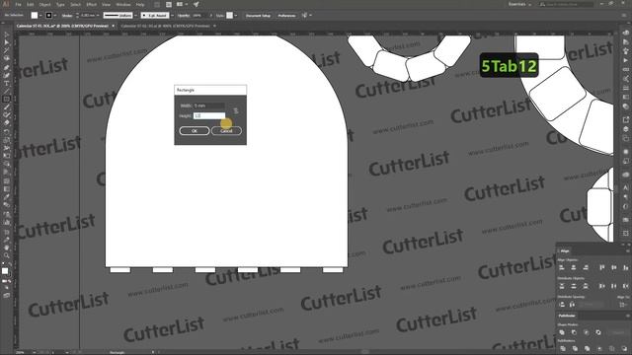Select the Line Segment tool

click(7, 91)
